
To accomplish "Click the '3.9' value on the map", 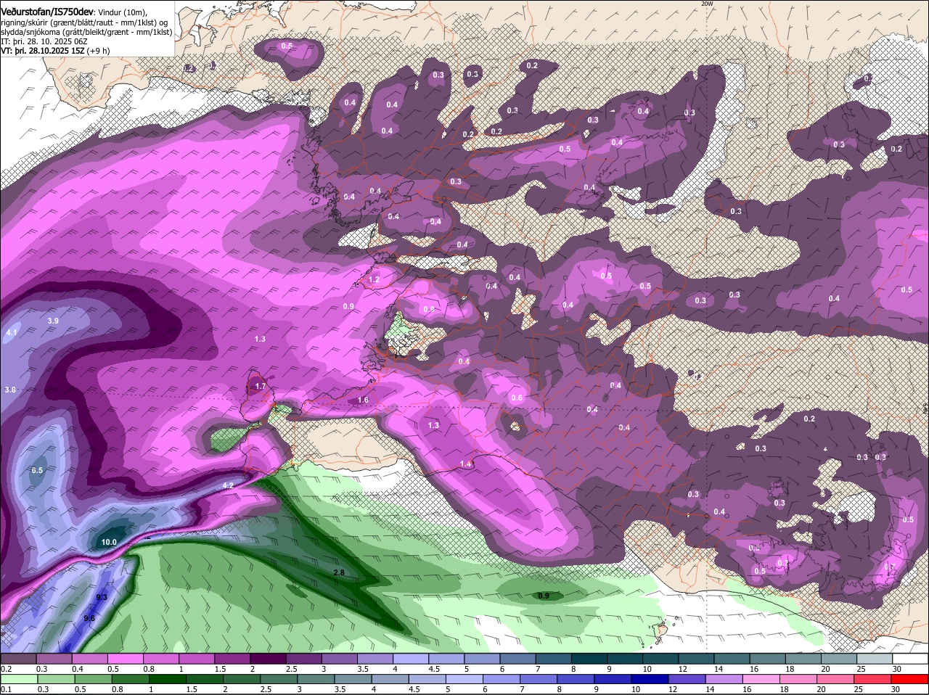I will tap(53, 321).
